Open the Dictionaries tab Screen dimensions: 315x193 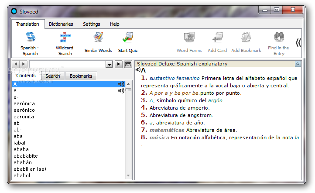tap(61, 24)
